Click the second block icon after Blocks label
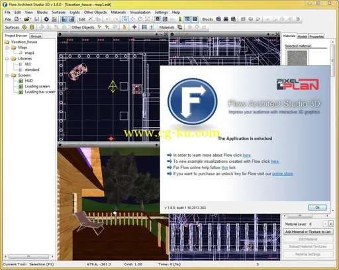 tap(226, 19)
